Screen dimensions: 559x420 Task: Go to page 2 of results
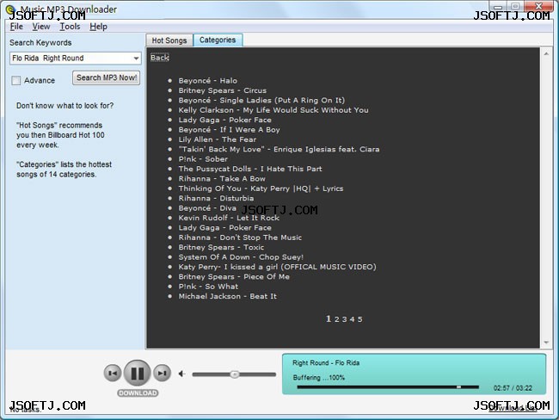pyautogui.click(x=336, y=319)
